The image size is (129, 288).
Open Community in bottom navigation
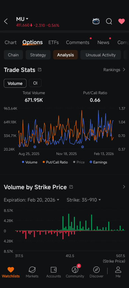click(x=75, y=272)
